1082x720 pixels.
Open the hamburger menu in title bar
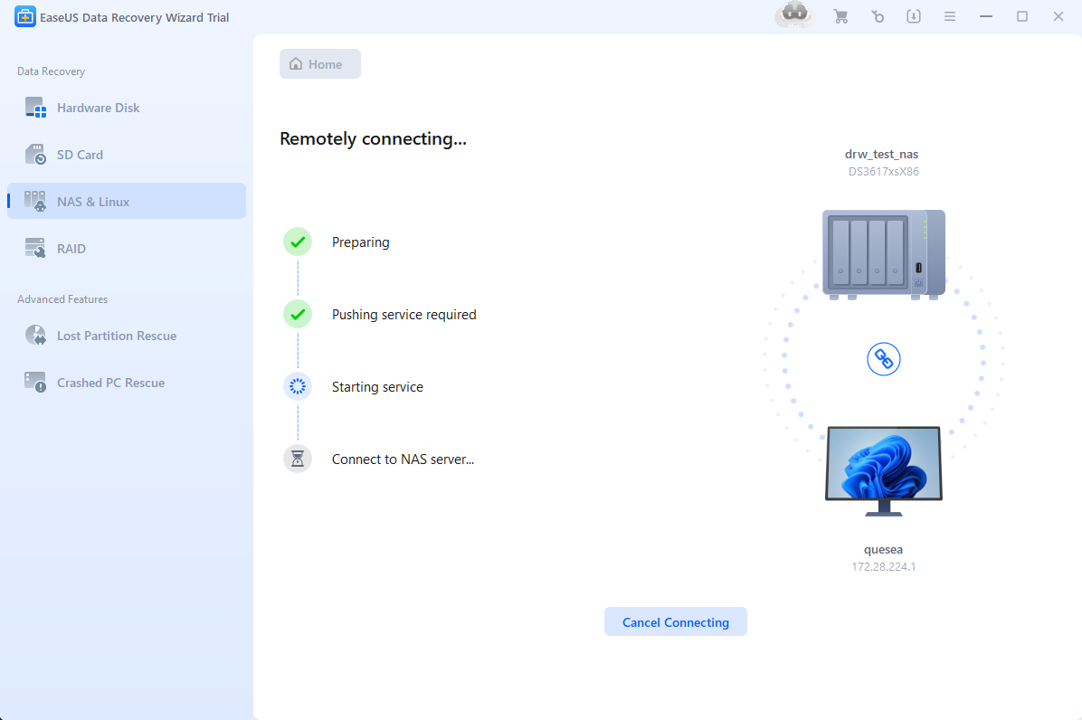pyautogui.click(x=950, y=16)
